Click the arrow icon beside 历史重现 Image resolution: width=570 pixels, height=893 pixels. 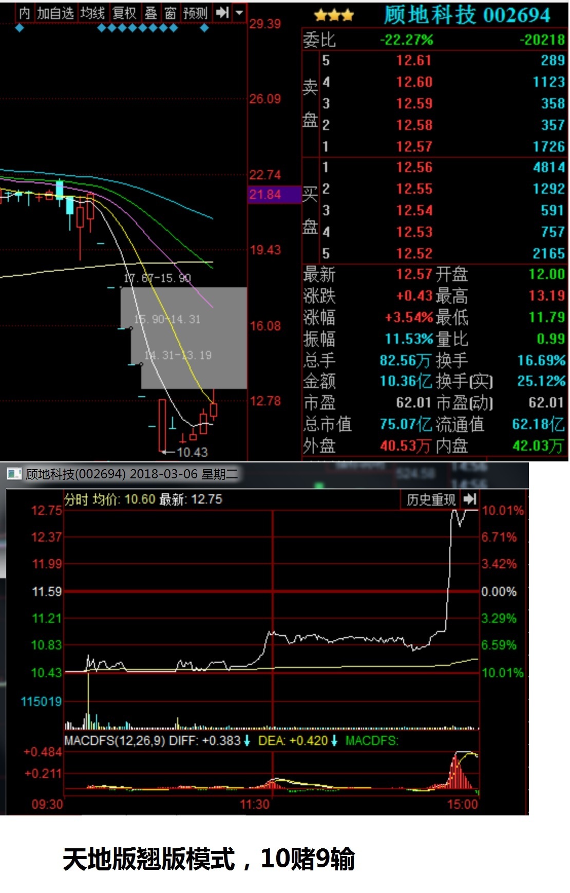click(x=469, y=499)
